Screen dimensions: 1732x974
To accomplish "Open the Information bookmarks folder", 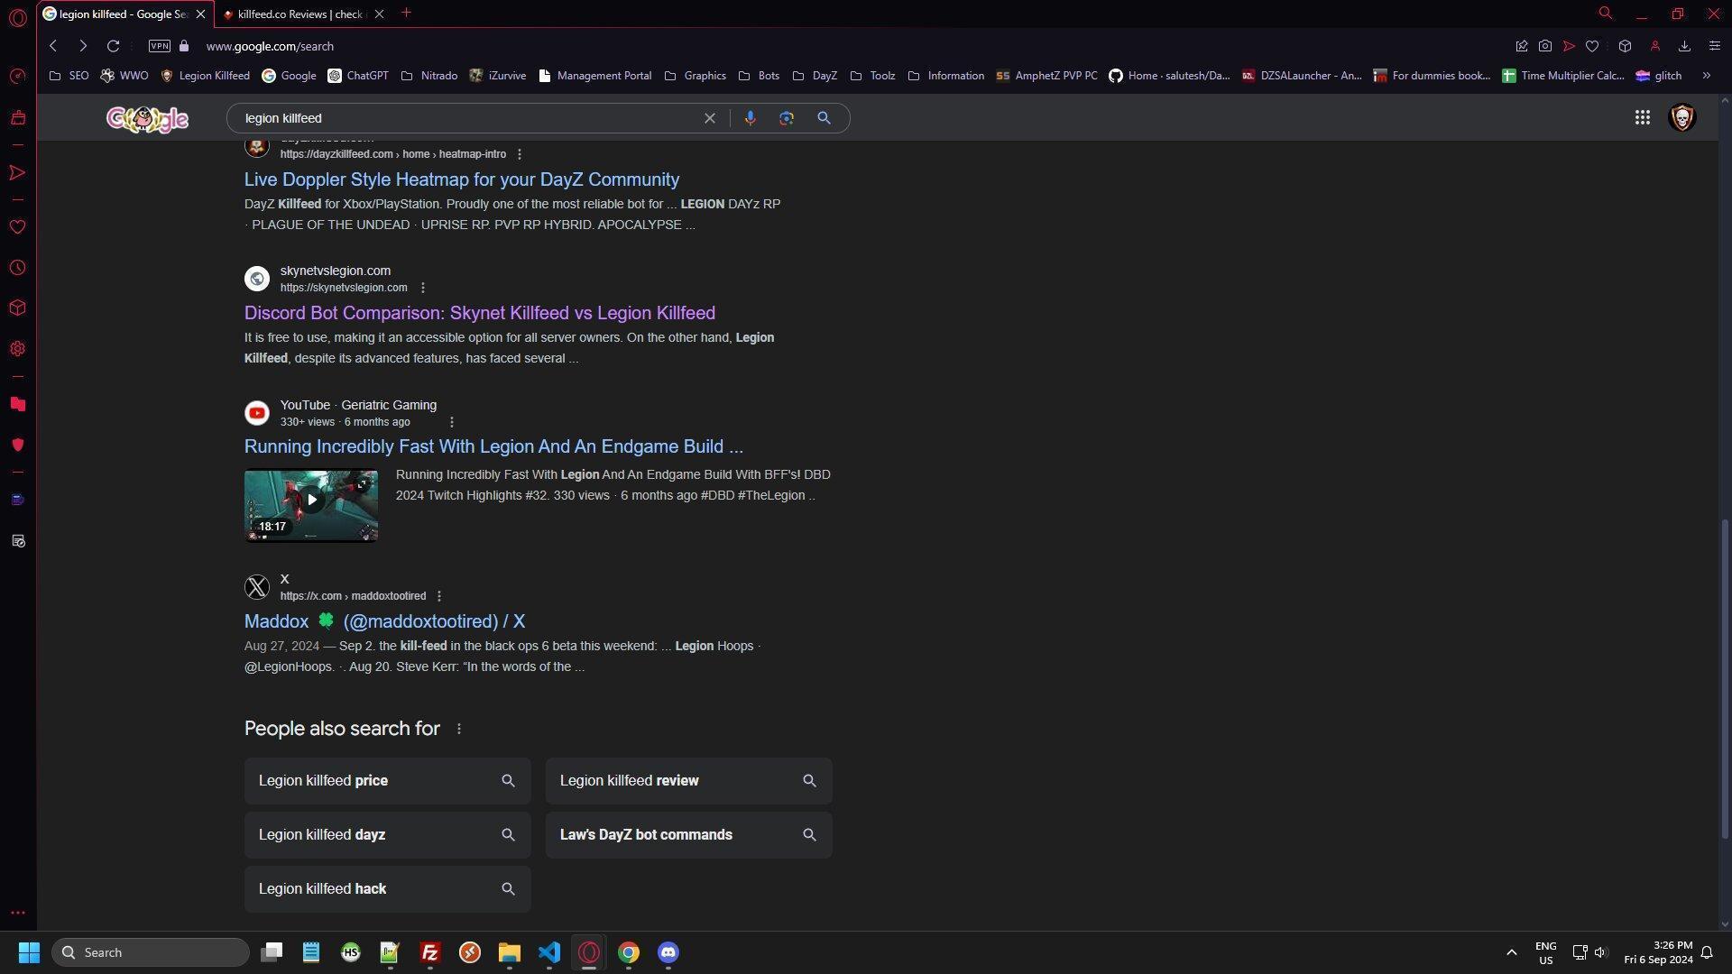I will pos(945,76).
